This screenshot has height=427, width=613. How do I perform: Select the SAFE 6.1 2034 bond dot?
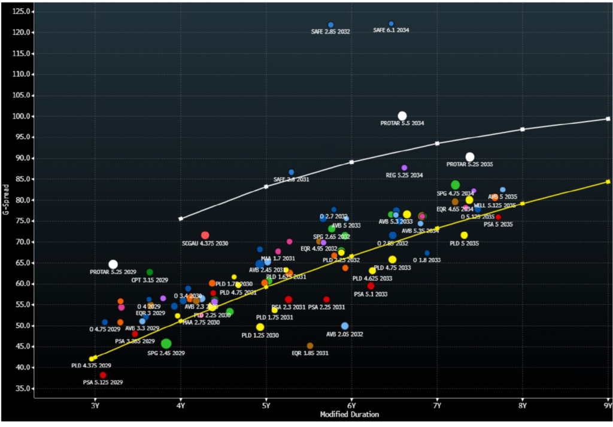coord(392,24)
